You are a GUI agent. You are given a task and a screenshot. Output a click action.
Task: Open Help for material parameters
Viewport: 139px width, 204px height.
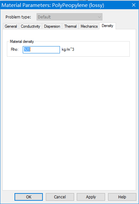coord(122,197)
